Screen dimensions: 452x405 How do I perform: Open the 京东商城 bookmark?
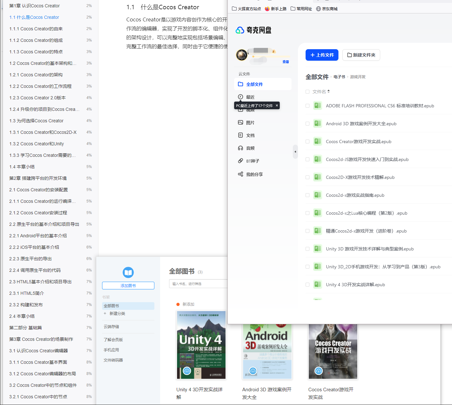(x=327, y=9)
